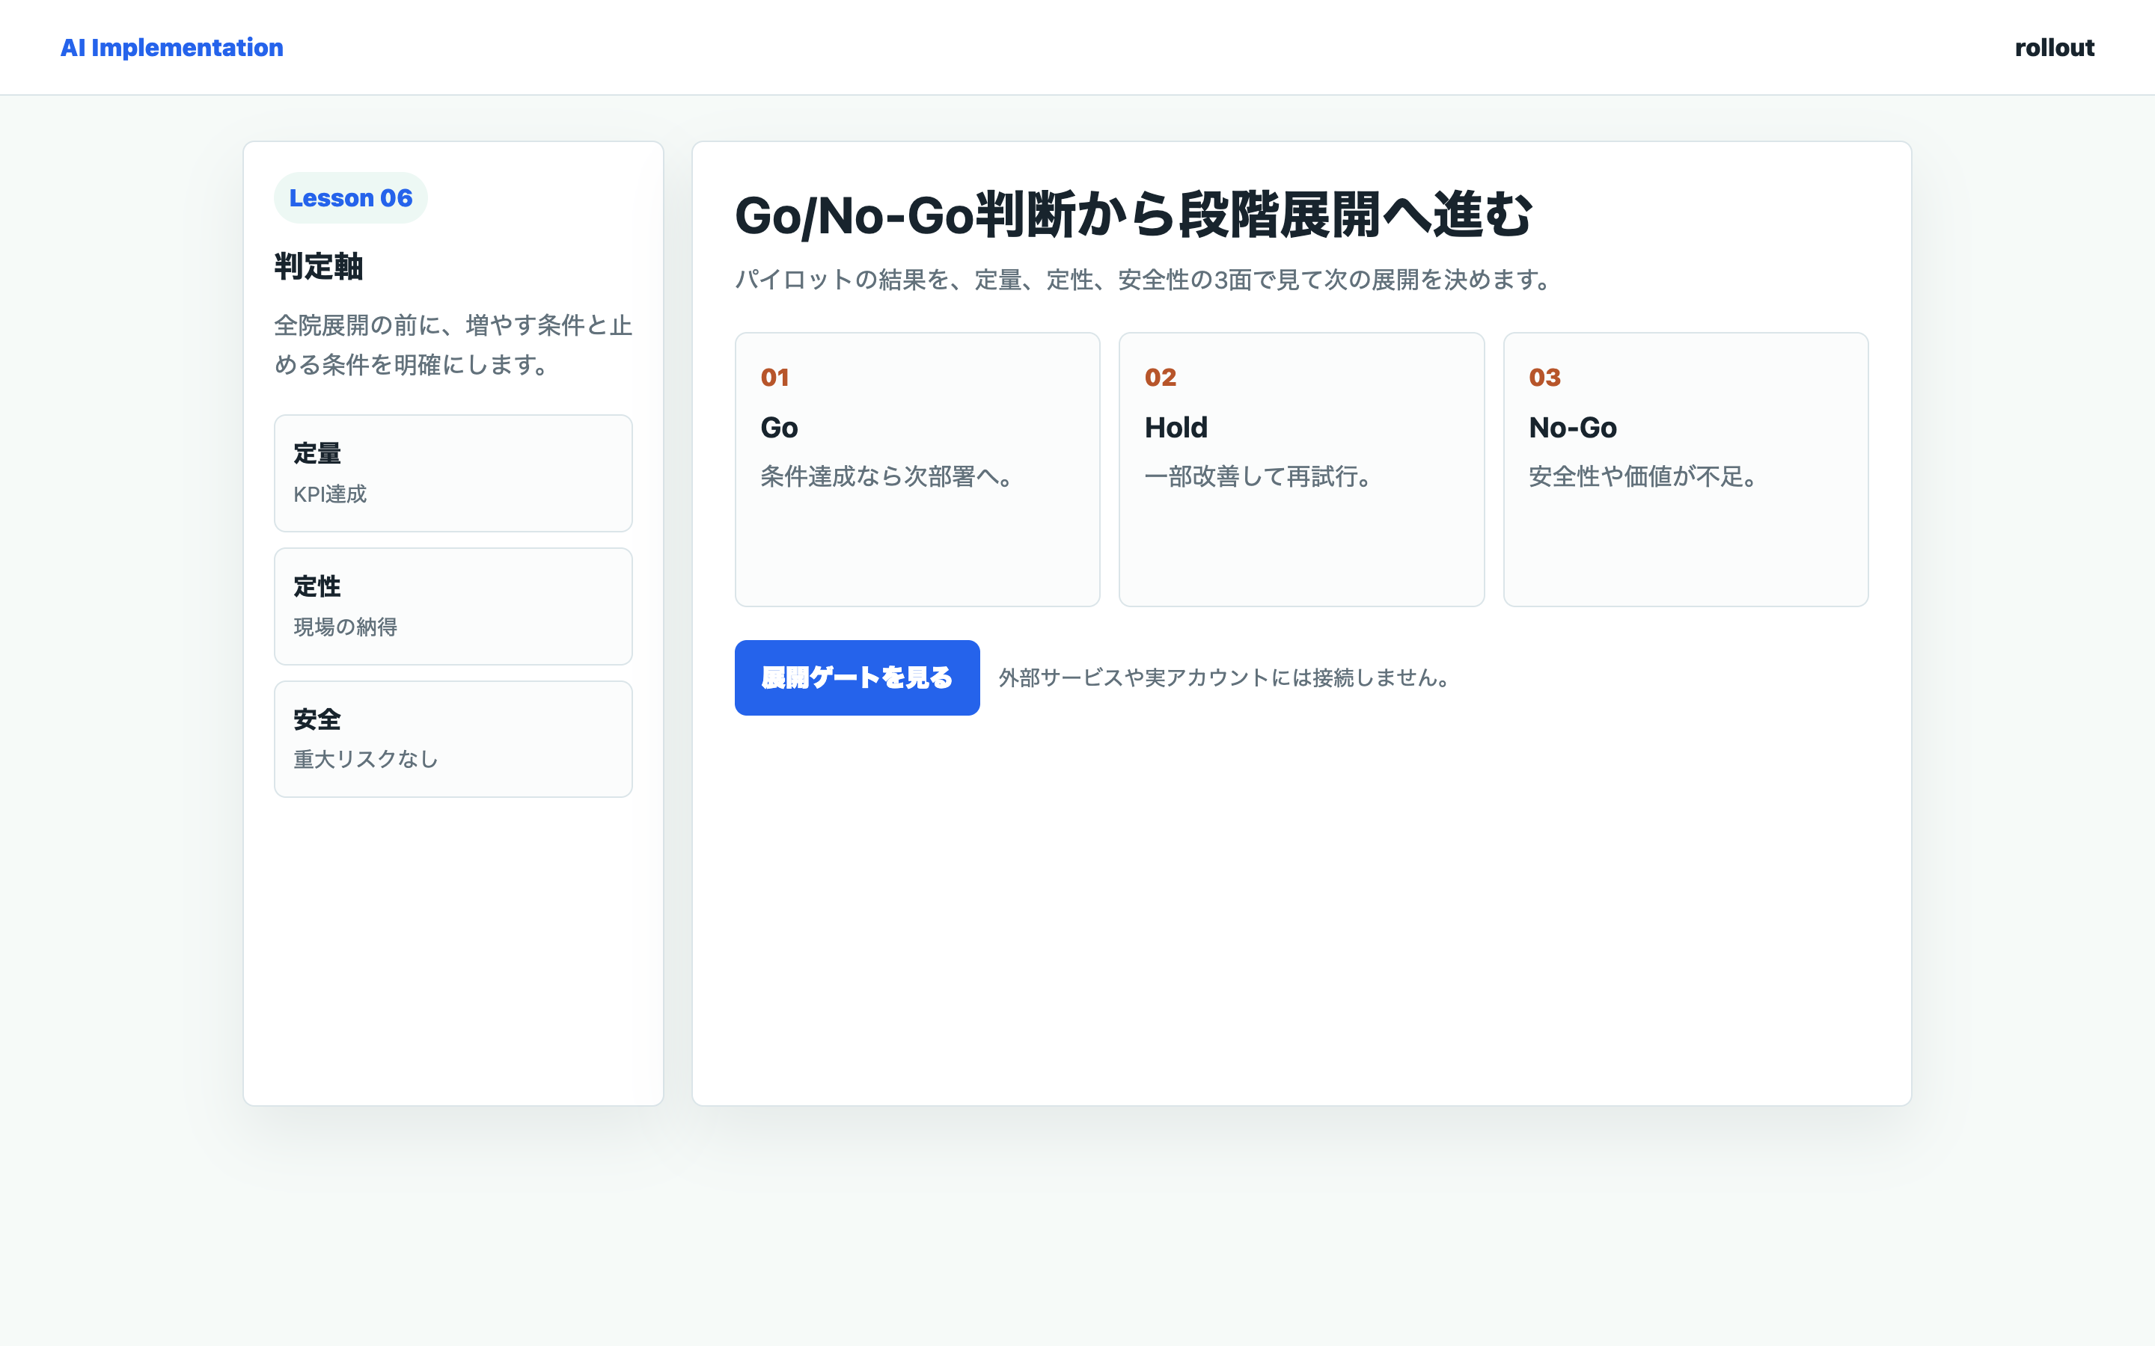The width and height of the screenshot is (2155, 1346).
Task: Open the 安全 重大リスクなし card
Action: 453,739
